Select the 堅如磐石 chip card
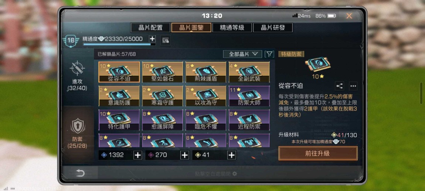The height and width of the screenshot is (191, 425). (163, 72)
